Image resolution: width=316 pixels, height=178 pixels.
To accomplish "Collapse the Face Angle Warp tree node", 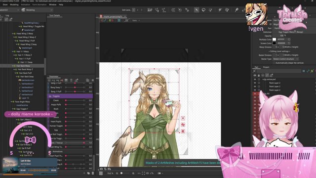I will pyautogui.click(x=11, y=102).
